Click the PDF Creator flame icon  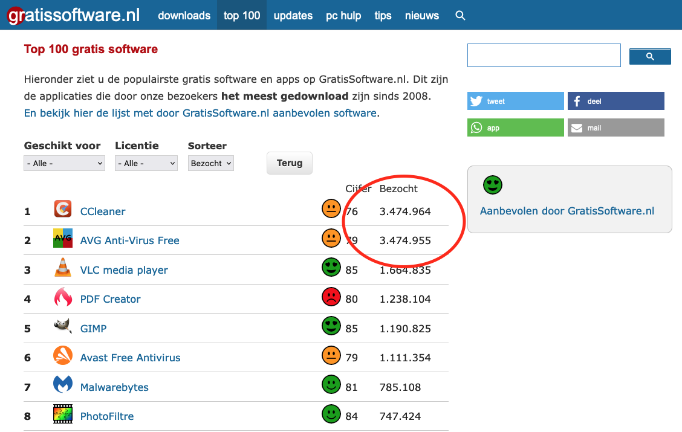[x=63, y=297]
